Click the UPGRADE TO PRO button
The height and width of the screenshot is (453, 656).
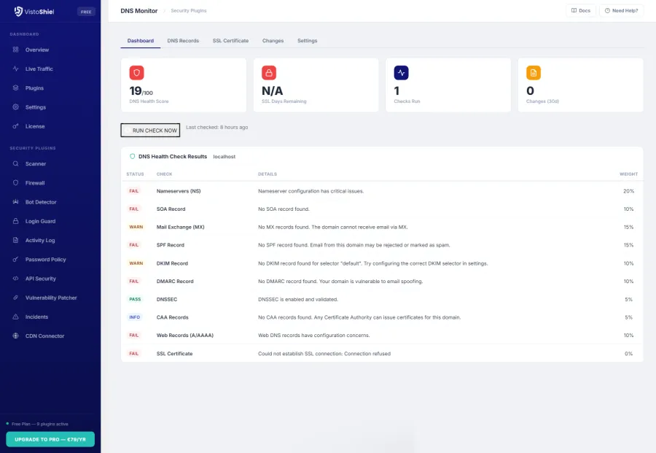(50, 438)
